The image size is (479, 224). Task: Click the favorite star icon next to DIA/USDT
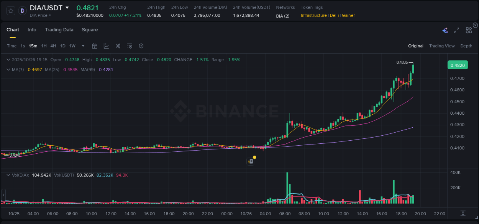(x=10, y=10)
